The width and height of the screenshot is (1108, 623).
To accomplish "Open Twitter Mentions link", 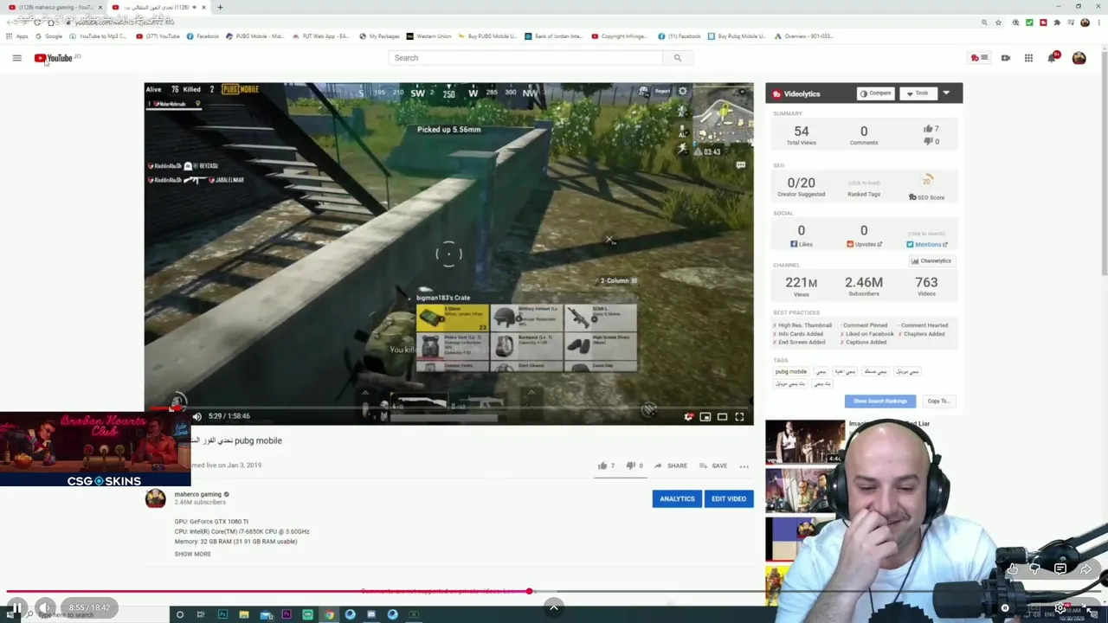I will coord(926,244).
